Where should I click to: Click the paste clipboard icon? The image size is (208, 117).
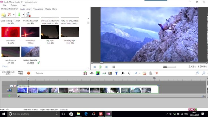pyautogui.click(x=151, y=73)
